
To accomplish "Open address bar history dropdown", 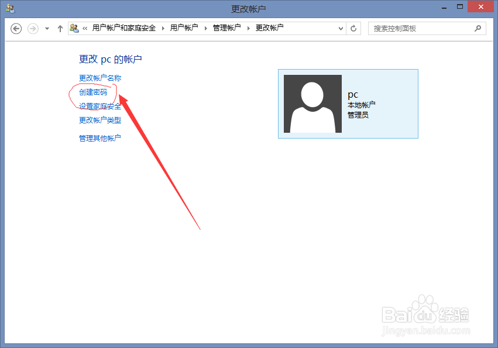I will (x=341, y=29).
